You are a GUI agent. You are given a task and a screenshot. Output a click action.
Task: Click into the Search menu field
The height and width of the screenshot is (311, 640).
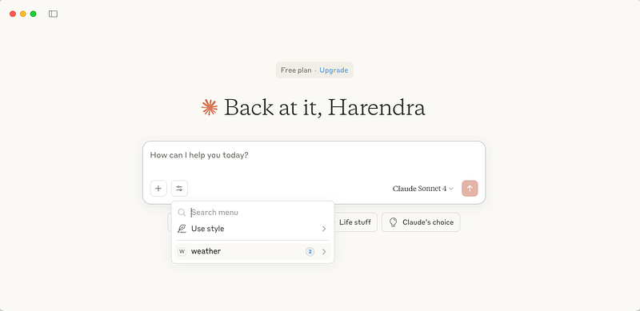pos(259,212)
